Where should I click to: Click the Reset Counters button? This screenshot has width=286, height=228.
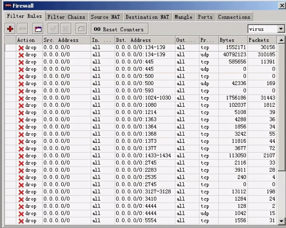click(x=120, y=29)
